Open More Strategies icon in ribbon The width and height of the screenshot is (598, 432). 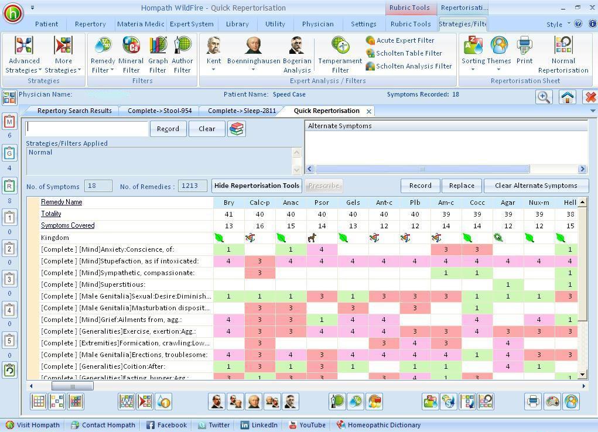(x=63, y=46)
